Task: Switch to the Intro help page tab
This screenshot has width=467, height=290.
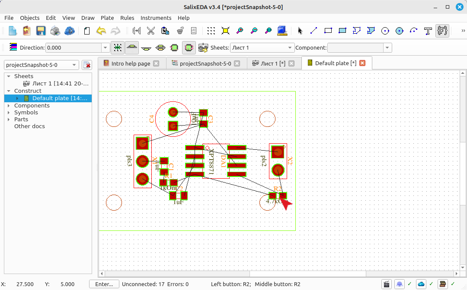Action: [131, 63]
